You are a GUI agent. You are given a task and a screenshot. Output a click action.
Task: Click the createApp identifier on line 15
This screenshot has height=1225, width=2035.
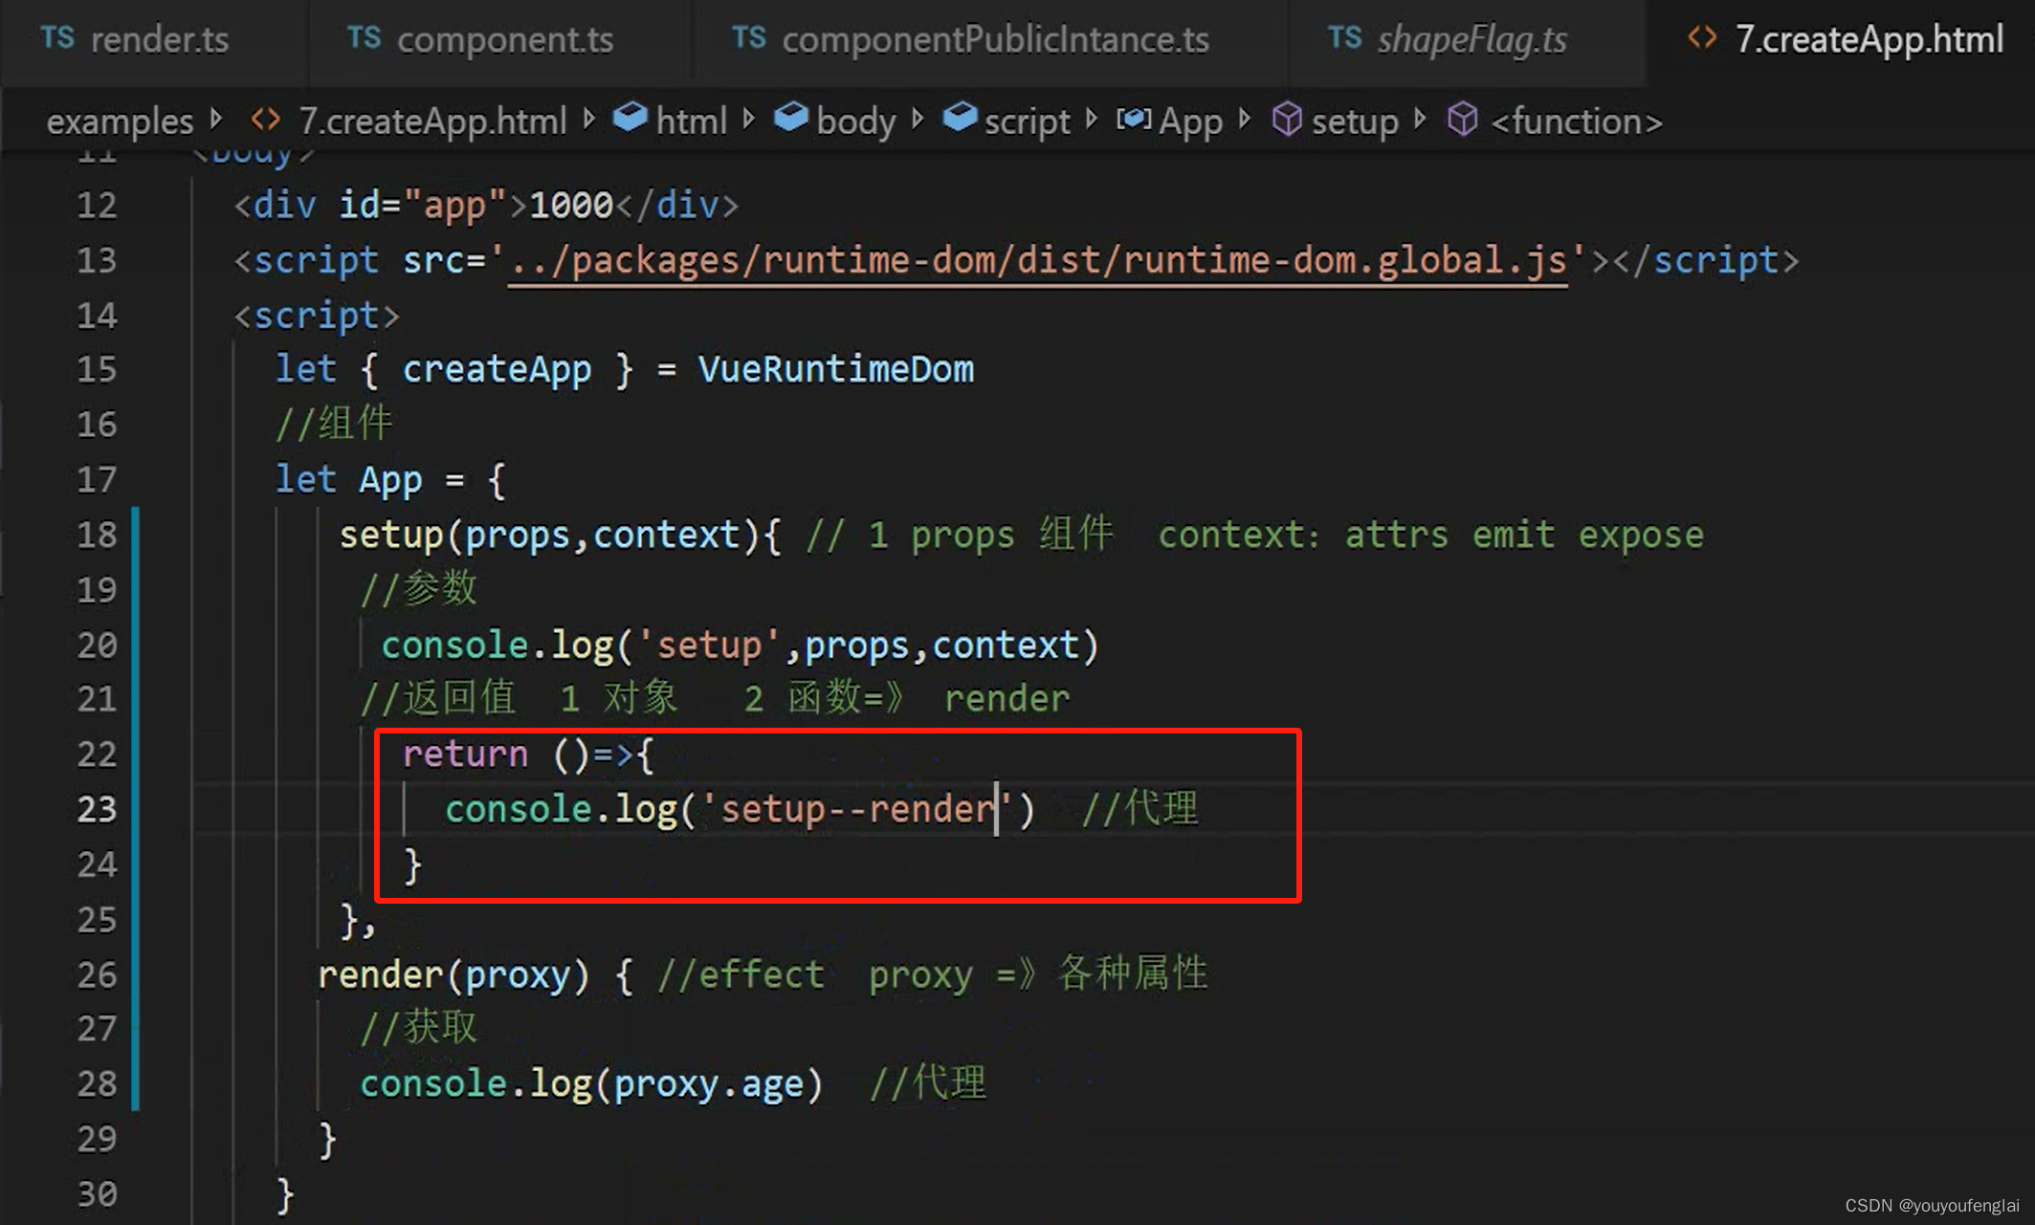pos(497,370)
